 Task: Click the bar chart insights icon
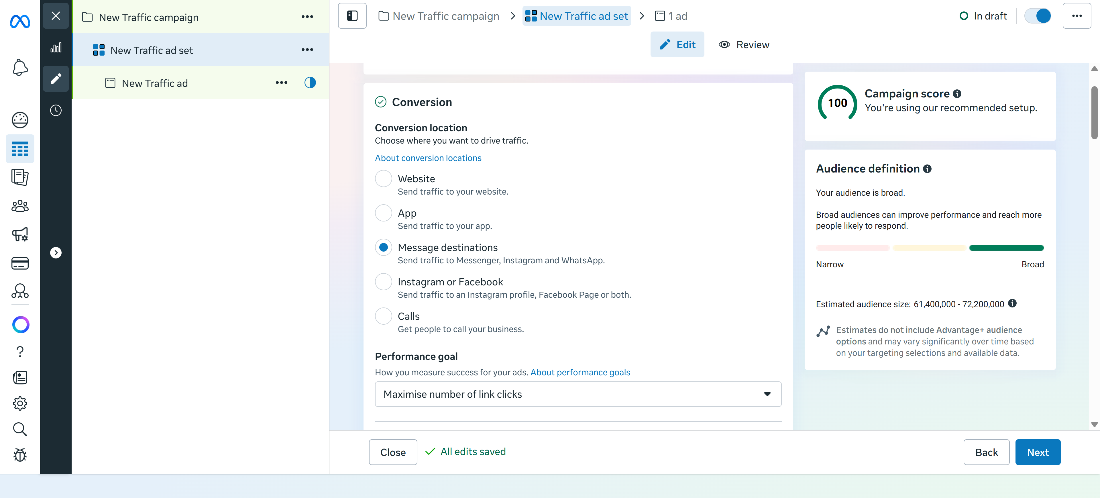[56, 47]
